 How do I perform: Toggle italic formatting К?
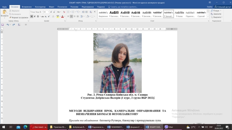pos(35,16)
